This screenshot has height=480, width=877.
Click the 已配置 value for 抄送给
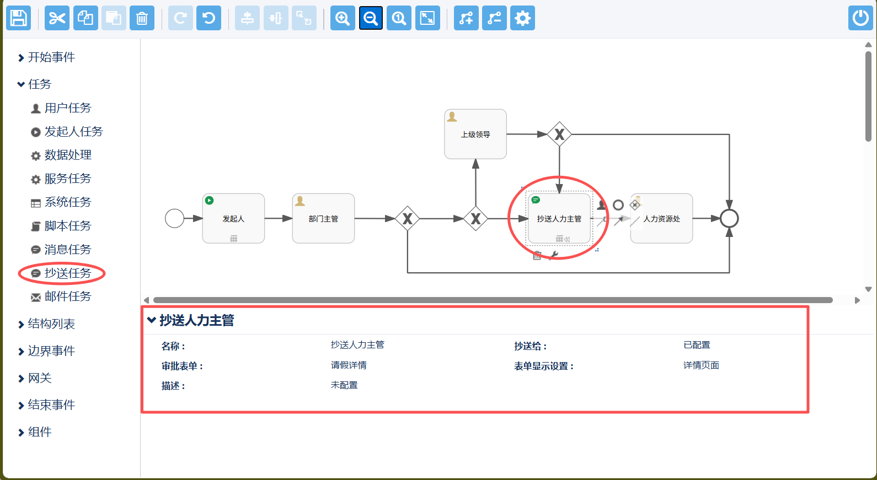[x=697, y=345]
